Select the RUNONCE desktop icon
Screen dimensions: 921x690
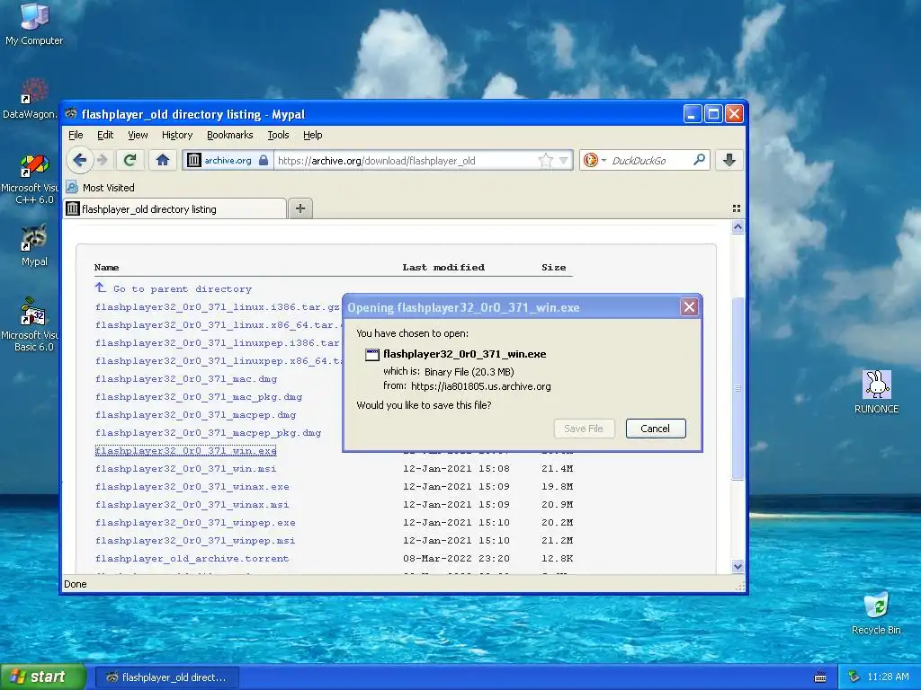tap(876, 392)
